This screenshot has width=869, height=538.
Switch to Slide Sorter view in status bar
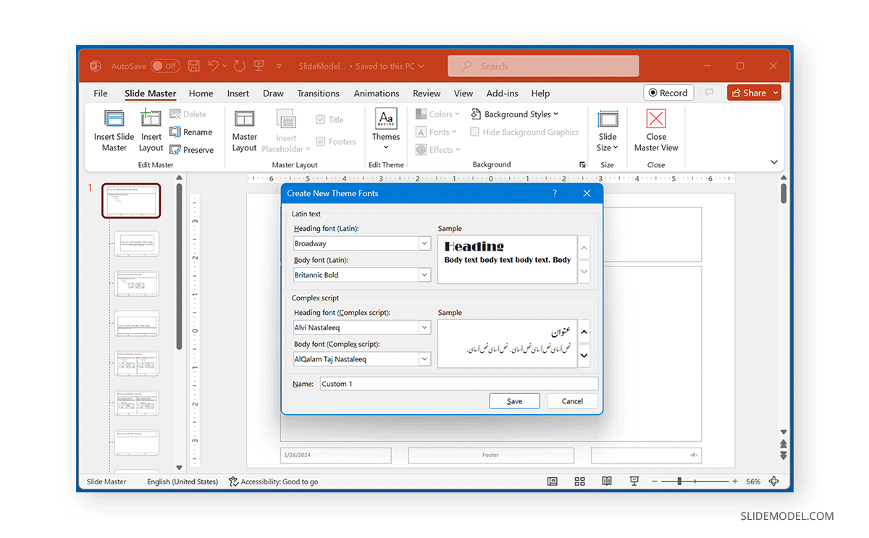[579, 481]
